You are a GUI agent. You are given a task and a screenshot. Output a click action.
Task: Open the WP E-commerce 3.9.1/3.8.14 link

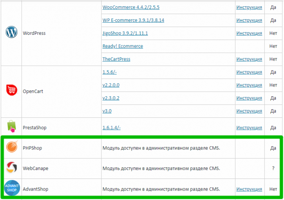tap(133, 20)
